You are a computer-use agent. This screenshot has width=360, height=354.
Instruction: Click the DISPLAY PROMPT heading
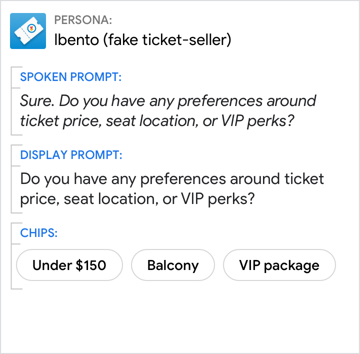coord(71,154)
